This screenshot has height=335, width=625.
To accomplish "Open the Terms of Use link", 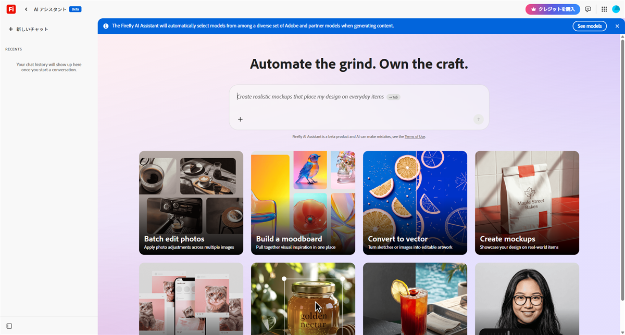I will point(415,137).
